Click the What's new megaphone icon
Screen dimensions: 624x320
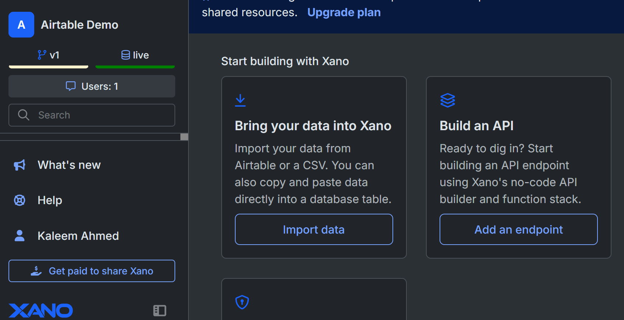click(20, 165)
